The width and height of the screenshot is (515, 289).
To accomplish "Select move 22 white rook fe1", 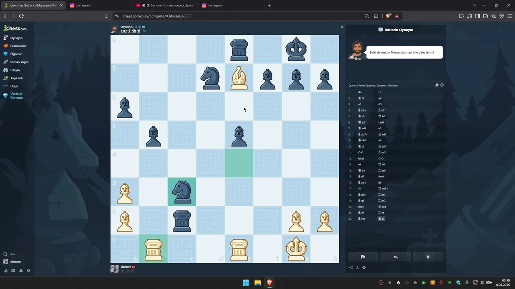I will point(362,219).
